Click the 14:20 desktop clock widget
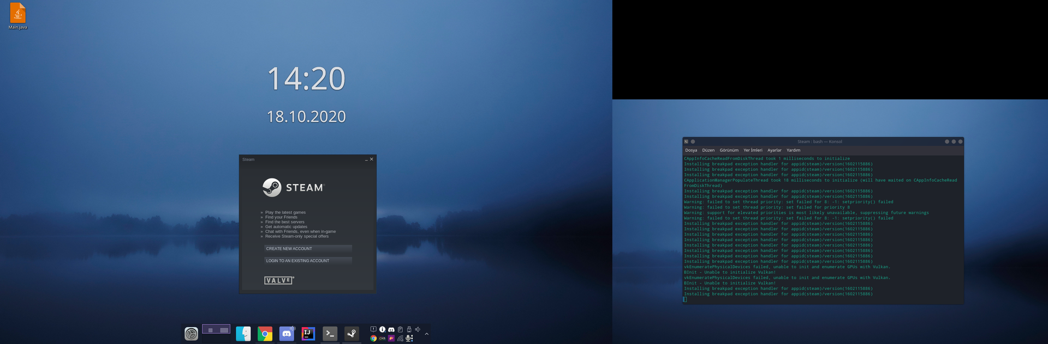 pyautogui.click(x=306, y=78)
